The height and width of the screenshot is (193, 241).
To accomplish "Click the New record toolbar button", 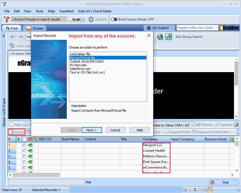I will (x=15, y=125).
